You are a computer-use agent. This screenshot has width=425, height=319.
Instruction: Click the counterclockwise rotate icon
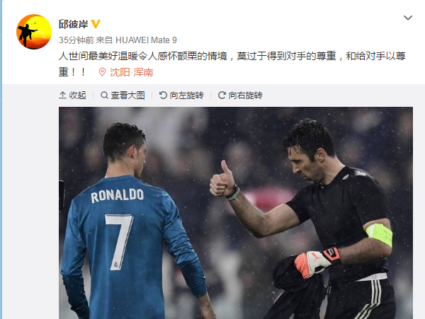coord(163,95)
